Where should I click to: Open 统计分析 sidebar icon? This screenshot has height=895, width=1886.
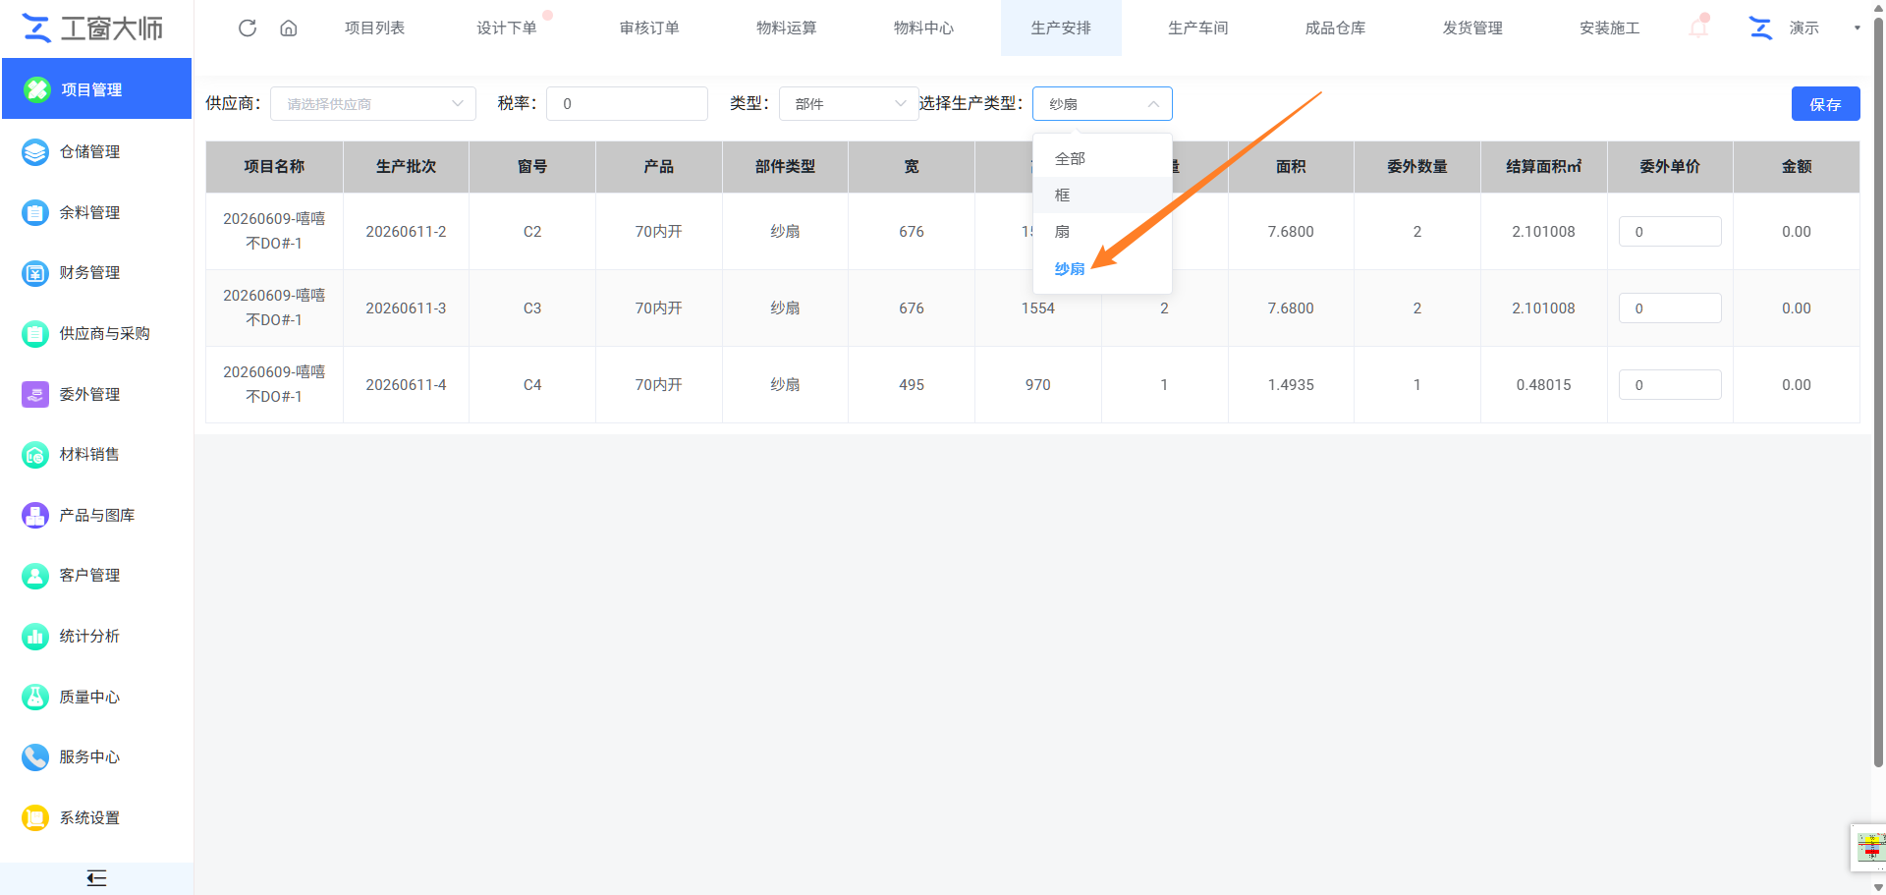pyautogui.click(x=35, y=637)
